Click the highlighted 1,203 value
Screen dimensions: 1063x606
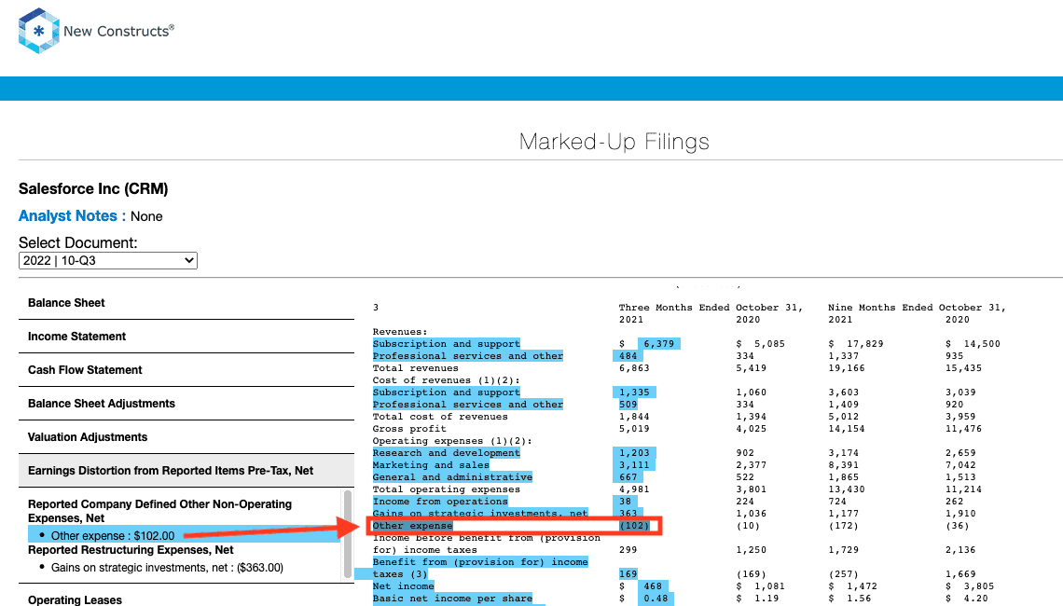coord(634,453)
